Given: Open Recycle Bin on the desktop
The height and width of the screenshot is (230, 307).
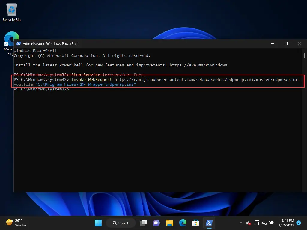Looking at the screenshot, I should tap(11, 11).
